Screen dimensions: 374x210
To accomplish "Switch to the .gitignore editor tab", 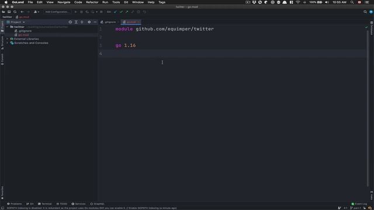I will pyautogui.click(x=110, y=22).
